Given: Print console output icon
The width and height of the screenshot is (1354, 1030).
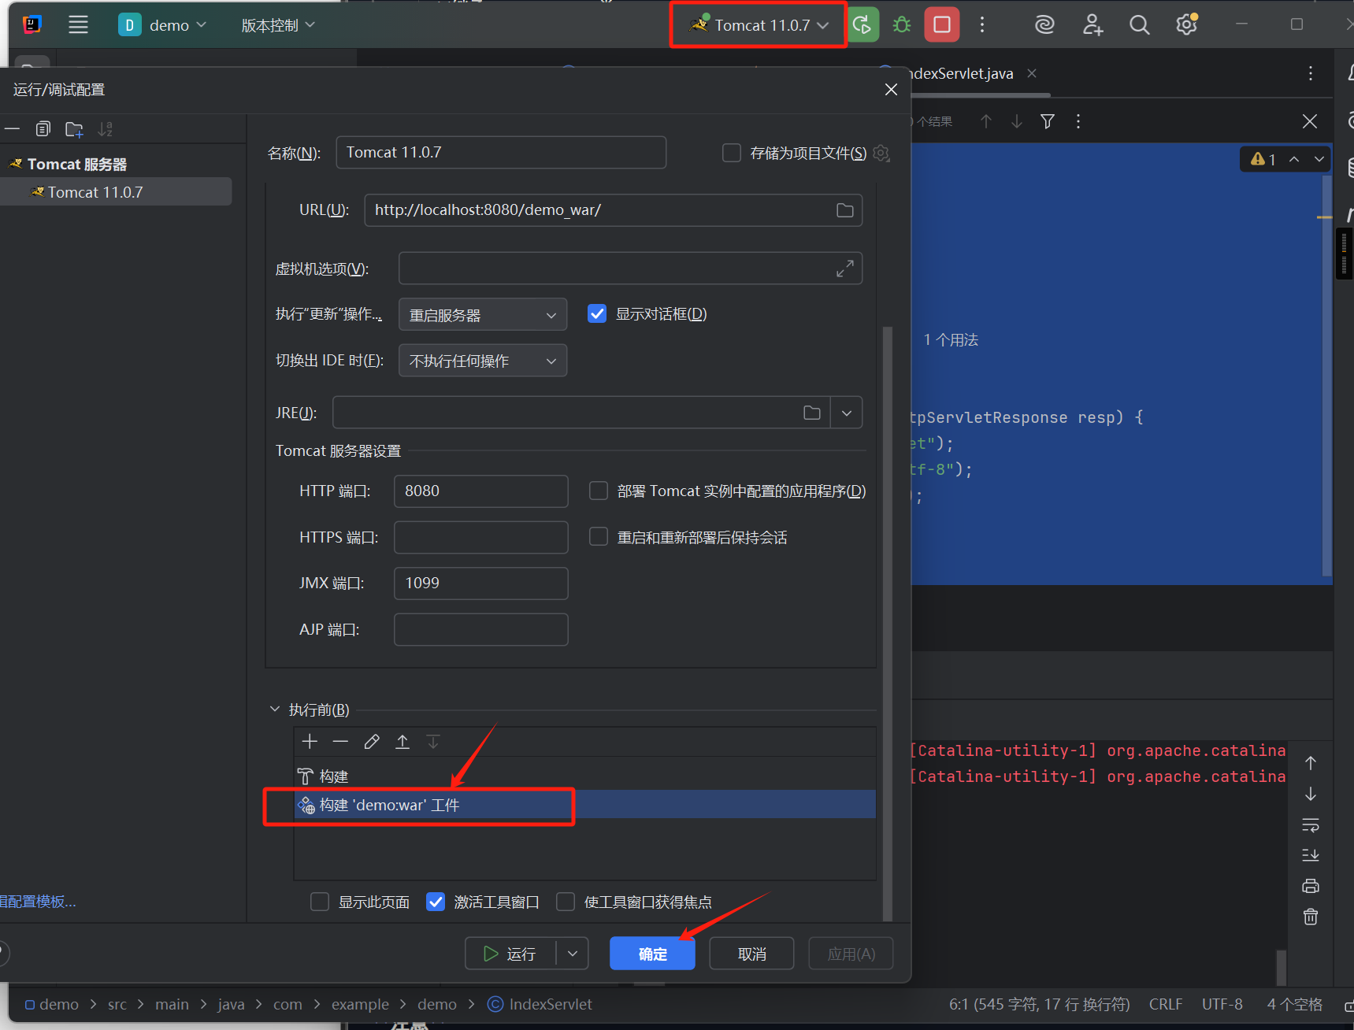Looking at the screenshot, I should [x=1311, y=886].
